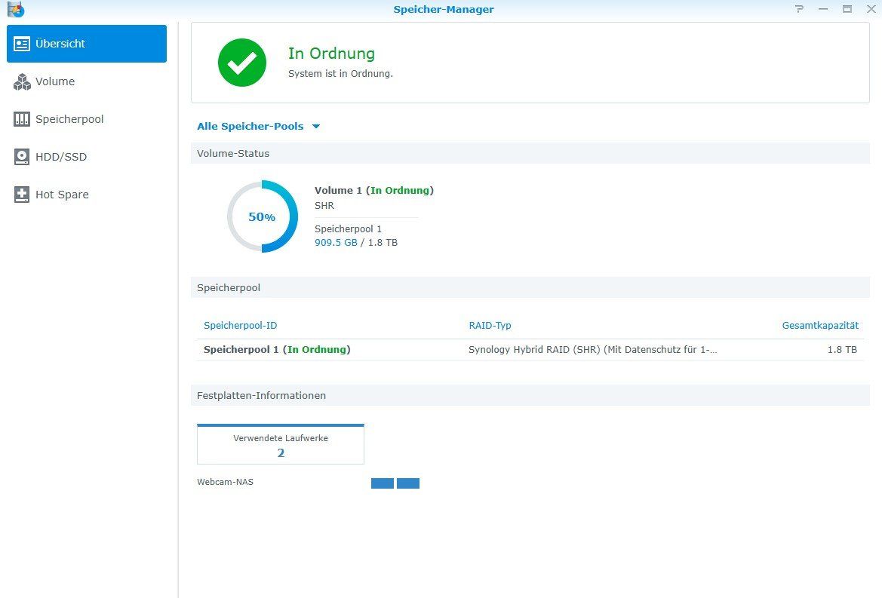Sort by RAID-Typ column header

pyautogui.click(x=490, y=326)
